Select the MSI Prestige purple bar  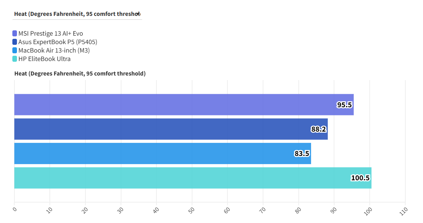click(177, 104)
